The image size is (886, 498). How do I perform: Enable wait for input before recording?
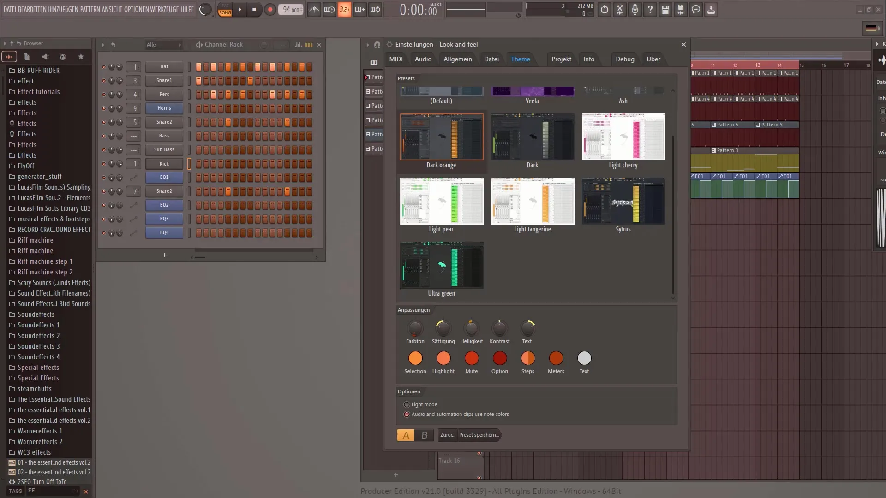tap(329, 9)
